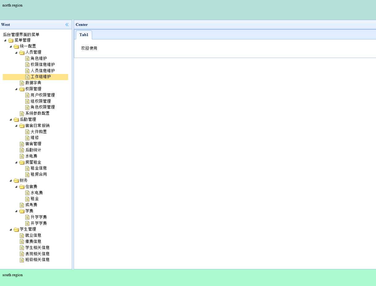The width and height of the screenshot is (376, 286).
Task: Open 水电费 listed under 住宿费
Action: point(37,193)
